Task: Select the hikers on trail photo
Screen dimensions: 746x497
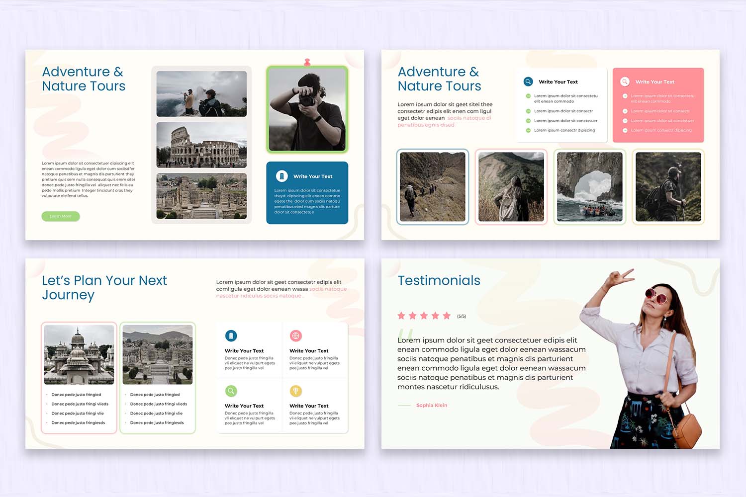Action: tap(432, 187)
